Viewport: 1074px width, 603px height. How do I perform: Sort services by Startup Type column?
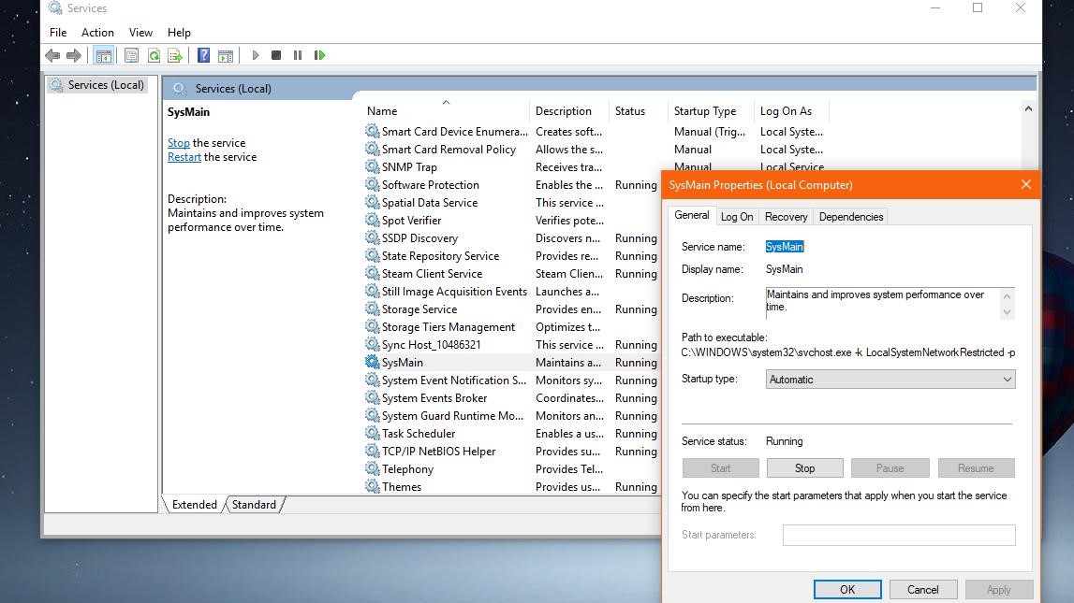pyautogui.click(x=704, y=111)
